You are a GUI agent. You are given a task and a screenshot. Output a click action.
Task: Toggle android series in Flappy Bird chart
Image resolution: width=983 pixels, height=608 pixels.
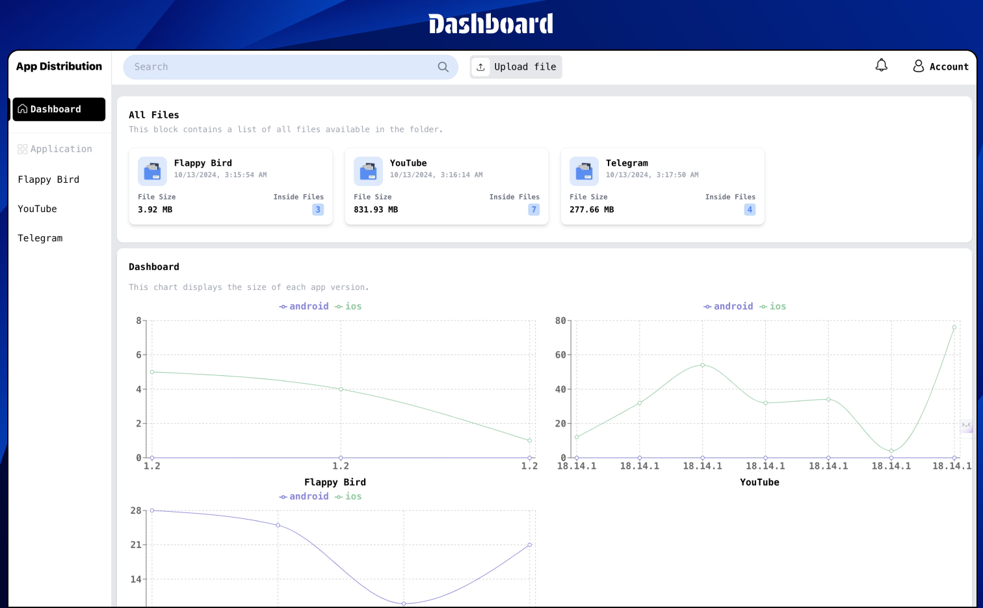(304, 306)
